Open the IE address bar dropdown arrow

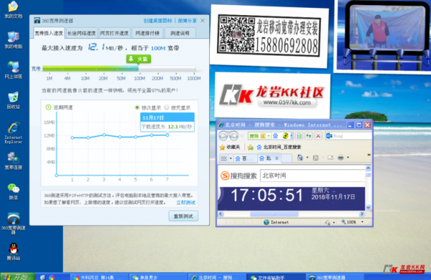click(x=292, y=136)
